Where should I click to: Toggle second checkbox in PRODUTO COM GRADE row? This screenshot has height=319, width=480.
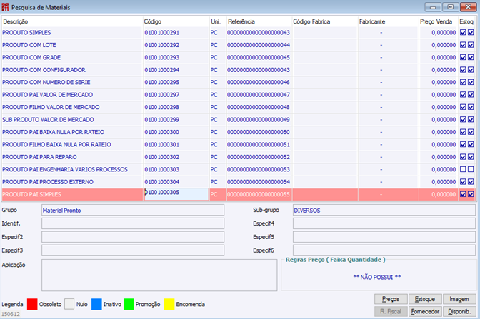(x=471, y=57)
